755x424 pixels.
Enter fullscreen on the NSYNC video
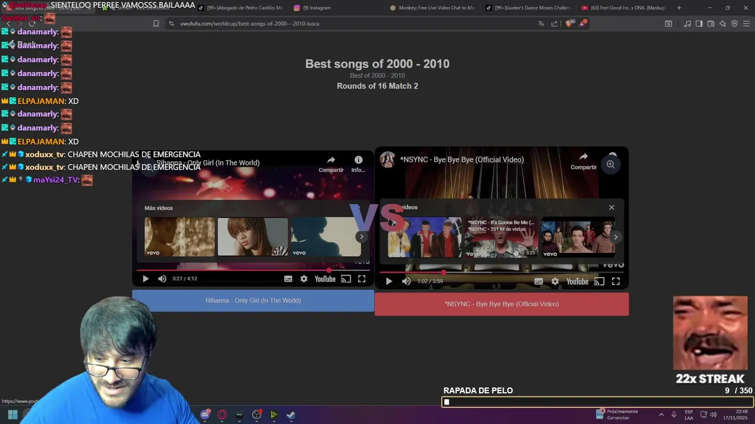coord(616,281)
